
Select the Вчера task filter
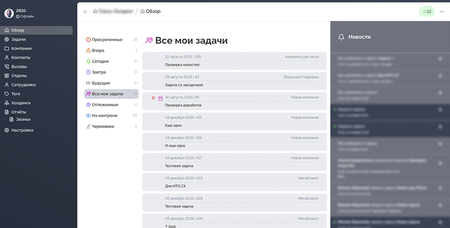coord(111,51)
